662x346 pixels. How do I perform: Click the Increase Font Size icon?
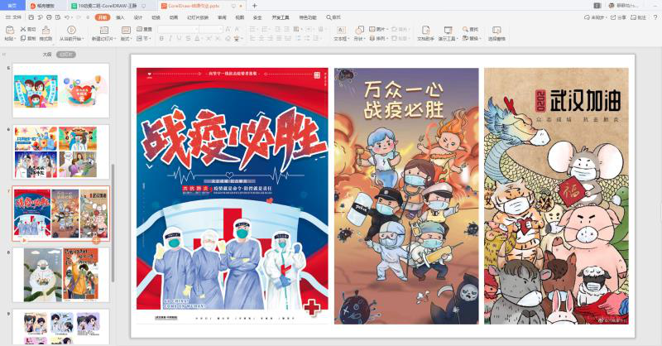(x=228, y=29)
